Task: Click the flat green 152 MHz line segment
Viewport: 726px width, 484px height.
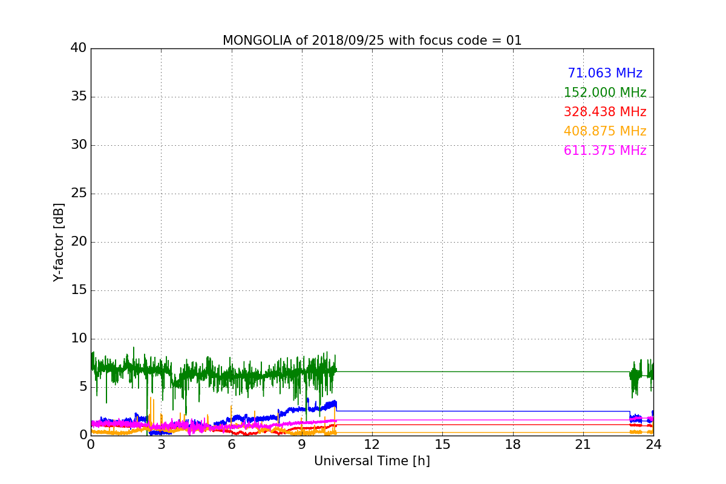Action: (483, 371)
